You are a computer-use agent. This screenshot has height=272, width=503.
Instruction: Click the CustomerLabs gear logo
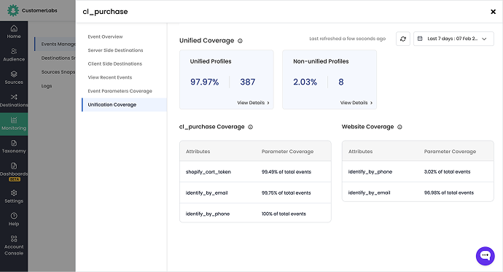click(13, 10)
